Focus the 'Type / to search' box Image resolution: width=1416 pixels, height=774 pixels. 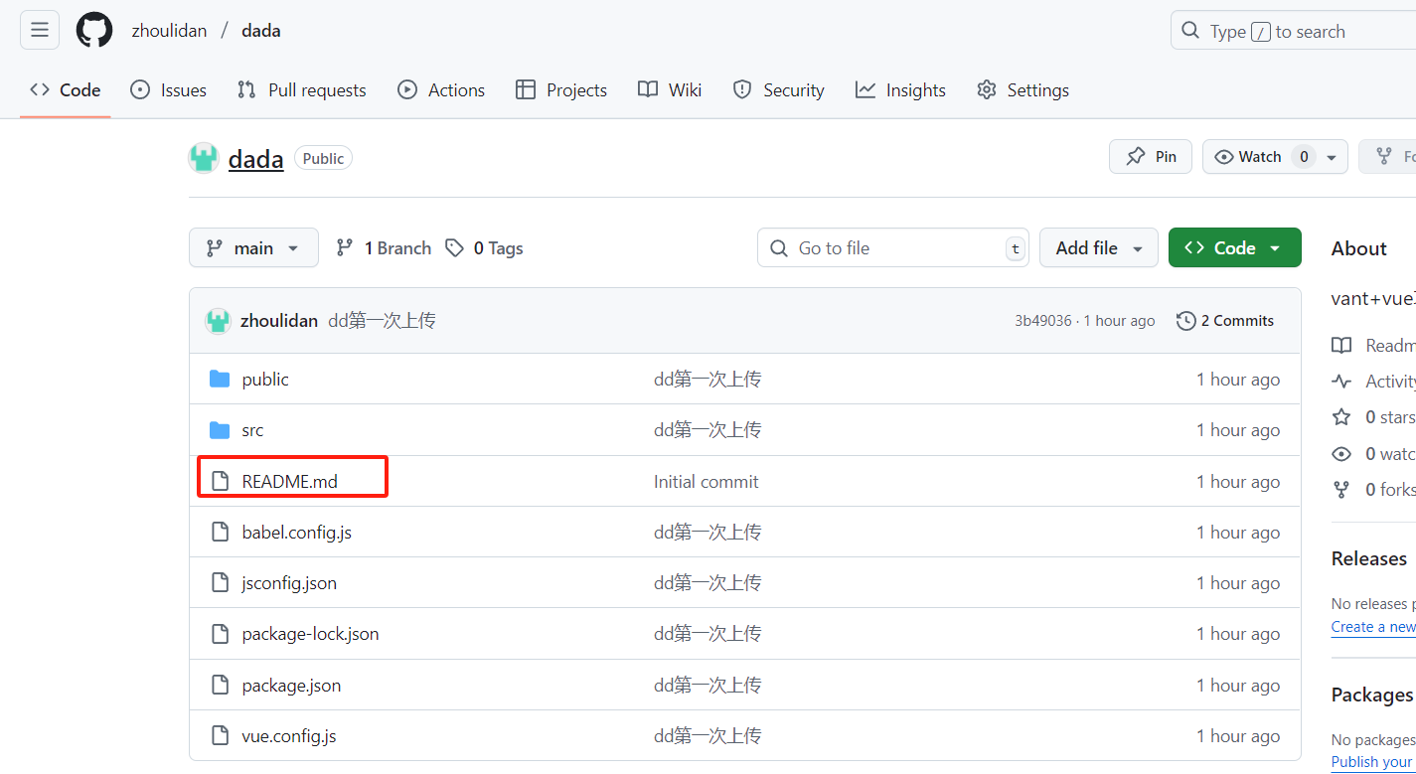tap(1293, 31)
